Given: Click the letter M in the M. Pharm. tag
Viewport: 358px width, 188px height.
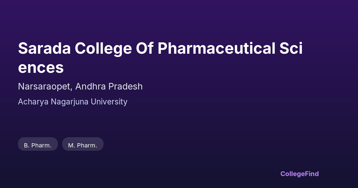Looking at the screenshot, I should point(71,145).
